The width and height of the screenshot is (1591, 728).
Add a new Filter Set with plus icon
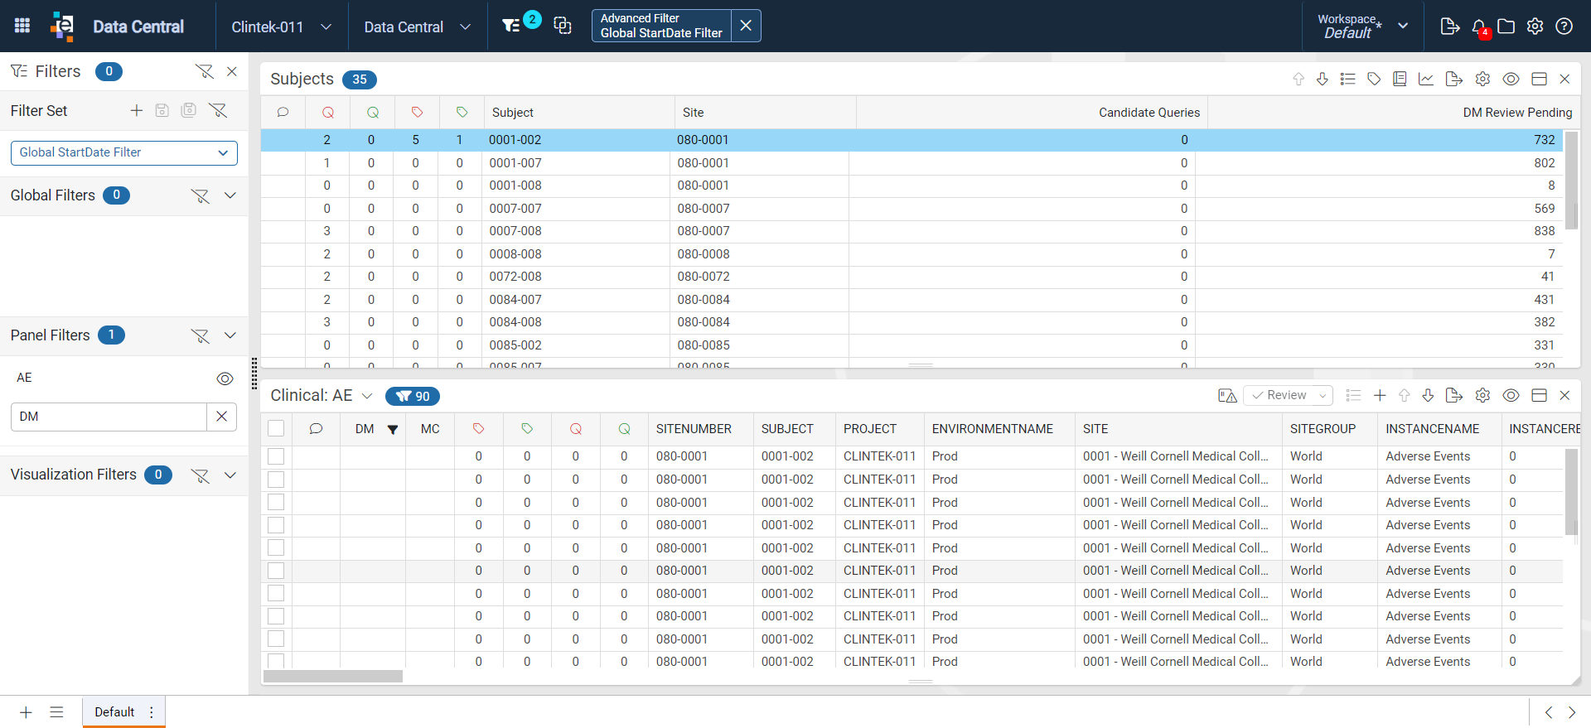[x=137, y=110]
